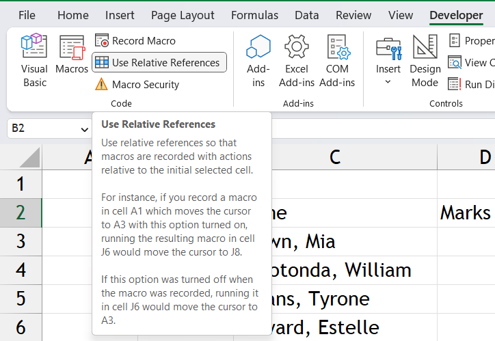Select column D header
Screen dimensions: 495x341
pyautogui.click(x=466, y=156)
